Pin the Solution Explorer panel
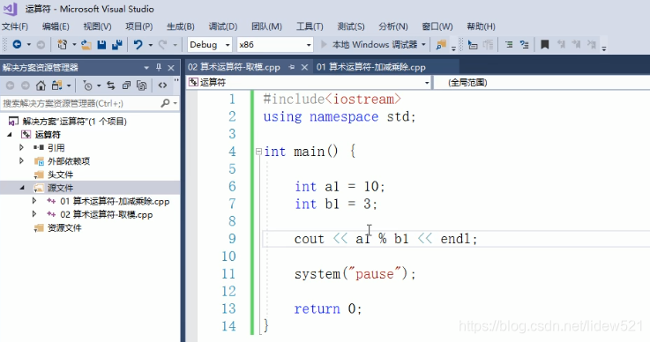This screenshot has width=650, height=342. (159, 67)
